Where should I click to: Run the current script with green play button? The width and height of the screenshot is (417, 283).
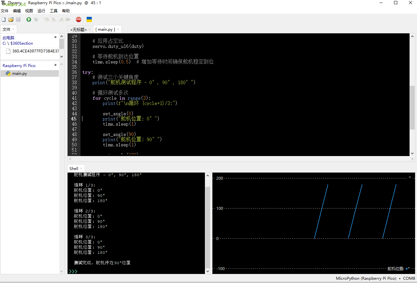29,20
